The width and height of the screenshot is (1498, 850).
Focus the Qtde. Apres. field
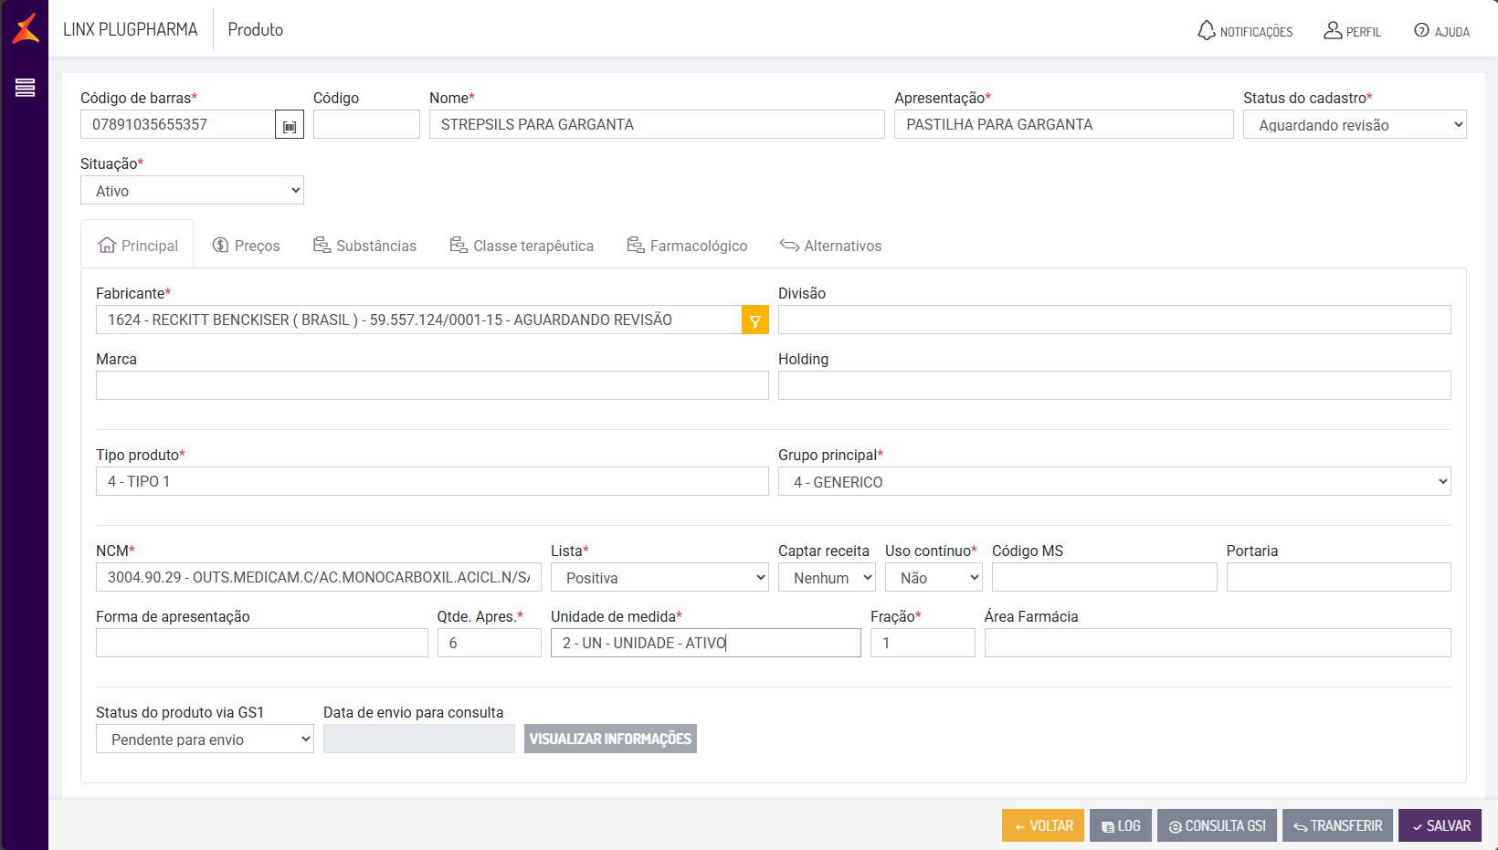click(490, 643)
